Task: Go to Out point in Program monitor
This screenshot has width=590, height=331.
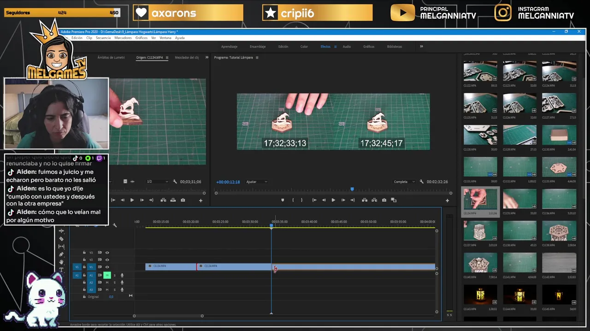Action: pyautogui.click(x=353, y=200)
